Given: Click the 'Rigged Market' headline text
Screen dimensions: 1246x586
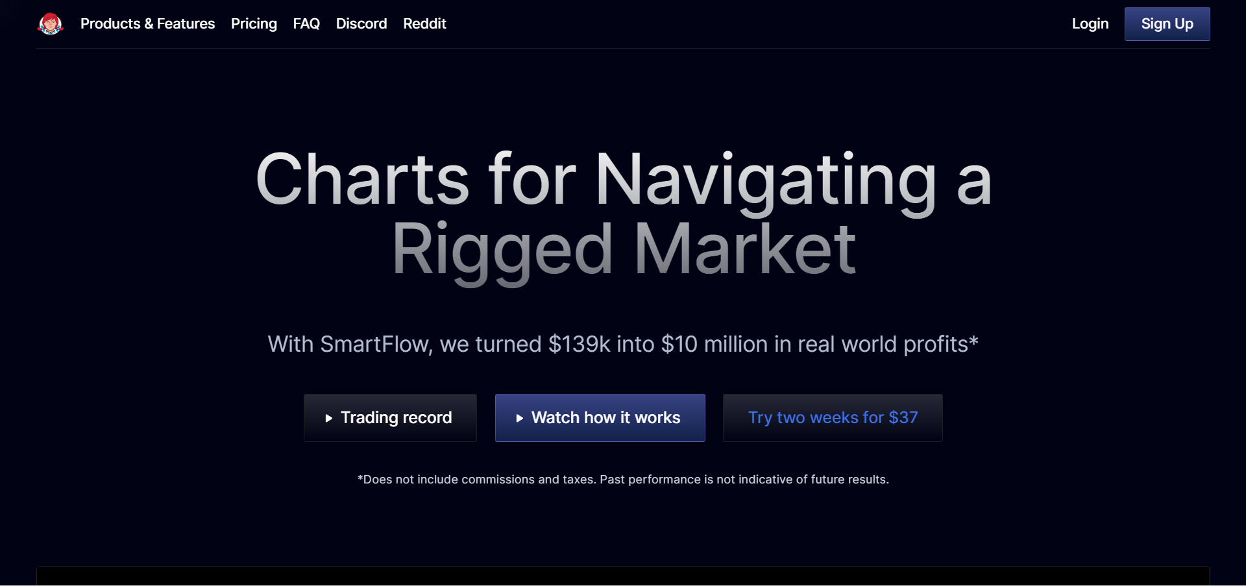Looking at the screenshot, I should coord(623,250).
